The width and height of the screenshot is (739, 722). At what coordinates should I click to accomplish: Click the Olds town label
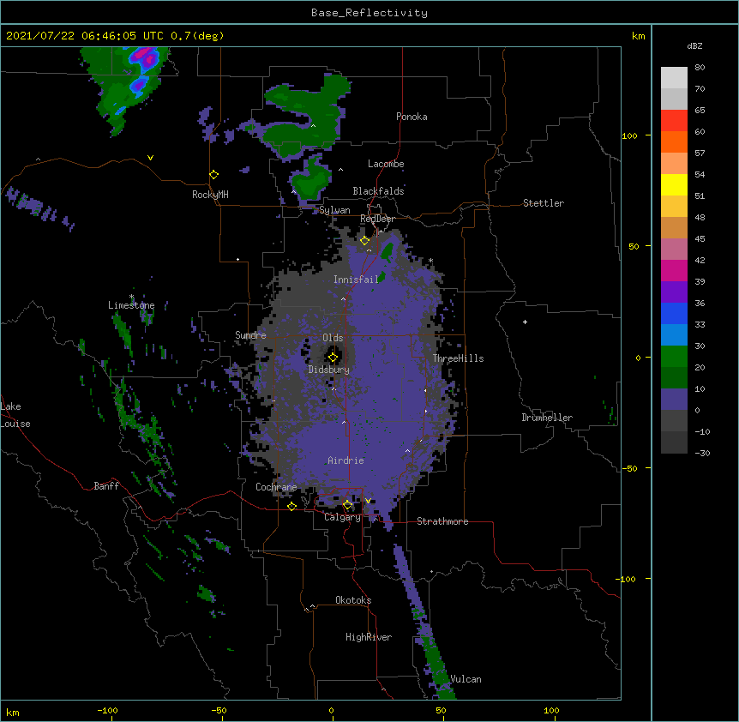point(333,338)
